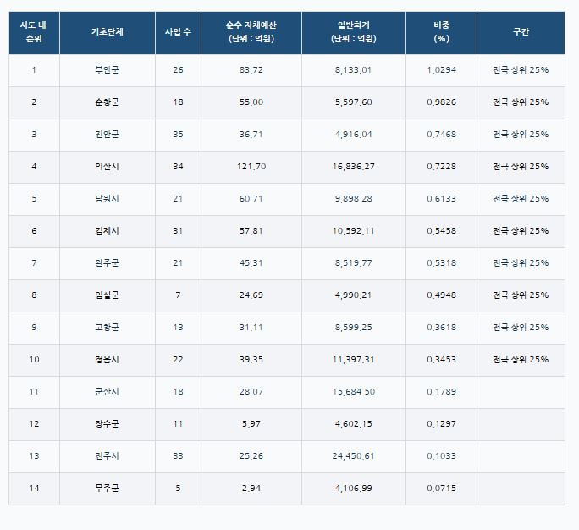Click budget value 28.07
The height and width of the screenshot is (530, 579).
click(x=251, y=391)
